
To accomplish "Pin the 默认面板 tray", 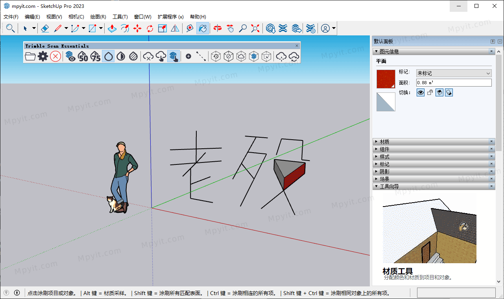I will point(493,41).
